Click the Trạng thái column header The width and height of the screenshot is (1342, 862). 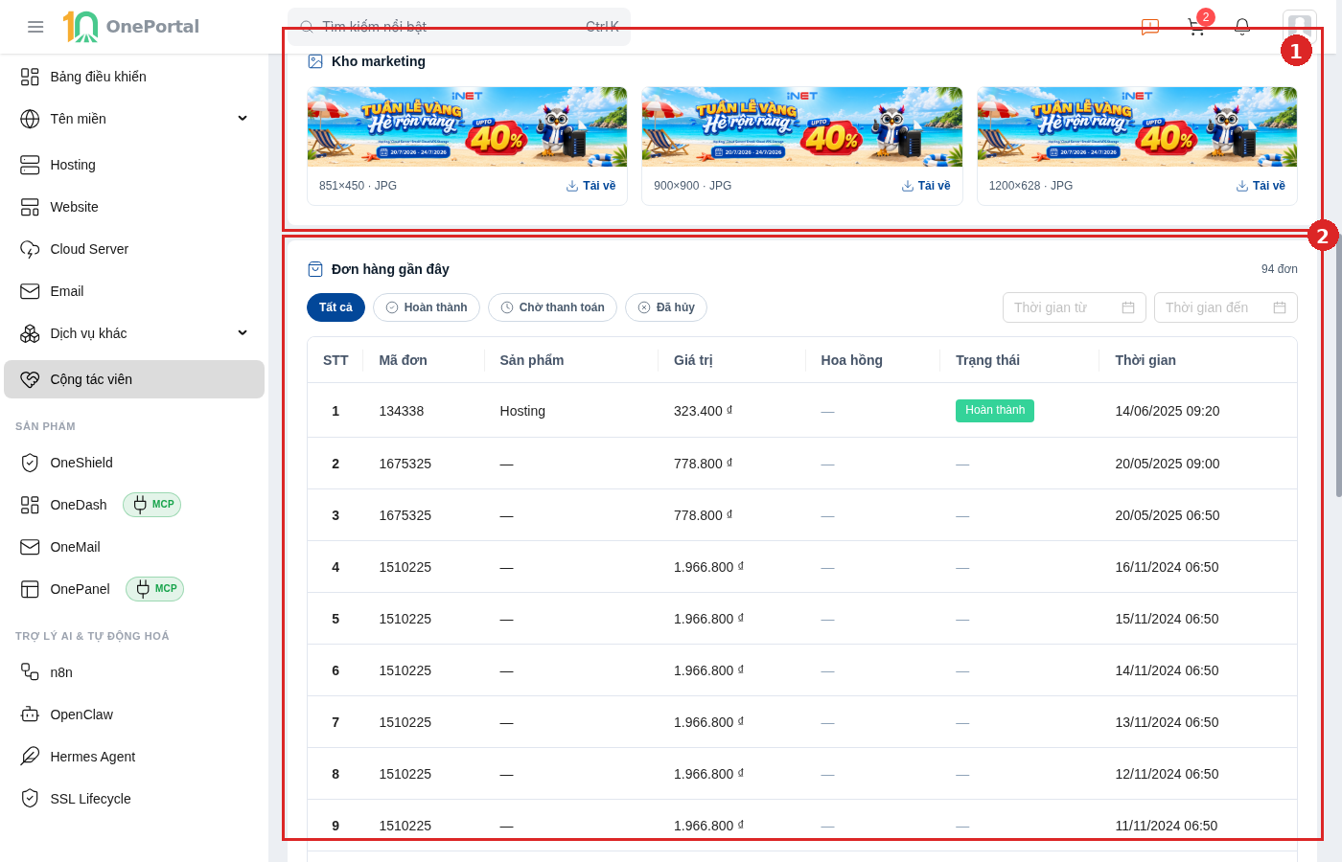(x=1020, y=360)
